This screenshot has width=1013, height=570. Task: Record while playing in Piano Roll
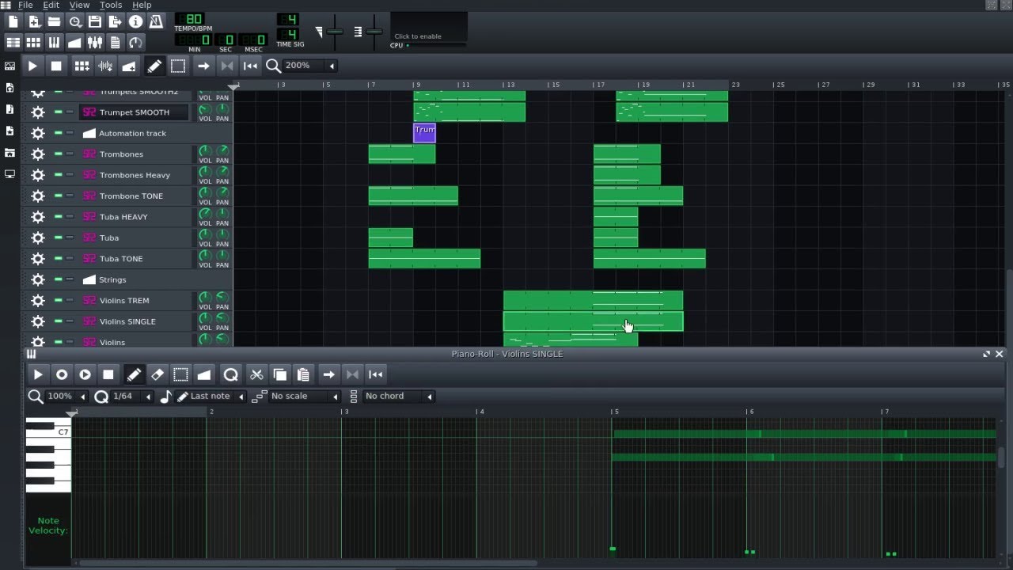pyautogui.click(x=85, y=374)
